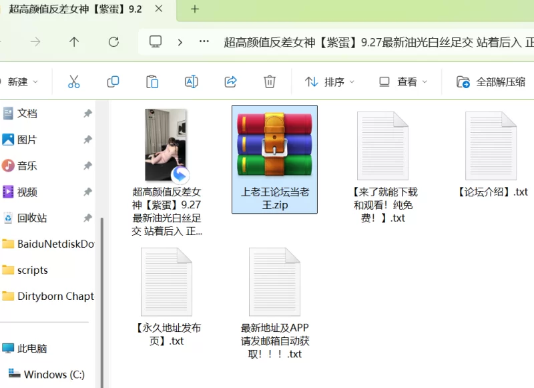The height and width of the screenshot is (388, 534).
Task: Unpin 图片 from quick access
Action: click(87, 140)
